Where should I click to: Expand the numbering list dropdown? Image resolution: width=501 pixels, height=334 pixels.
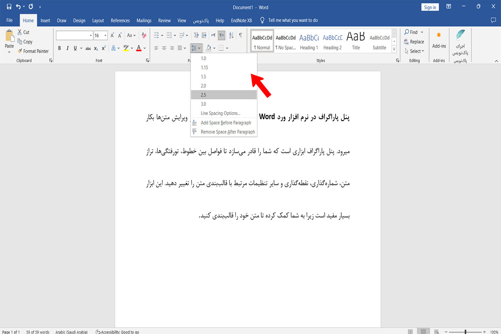pyautogui.click(x=174, y=35)
